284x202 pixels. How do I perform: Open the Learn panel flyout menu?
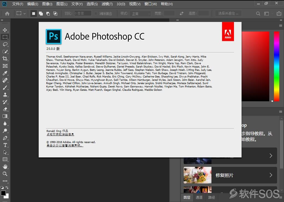(x=281, y=112)
